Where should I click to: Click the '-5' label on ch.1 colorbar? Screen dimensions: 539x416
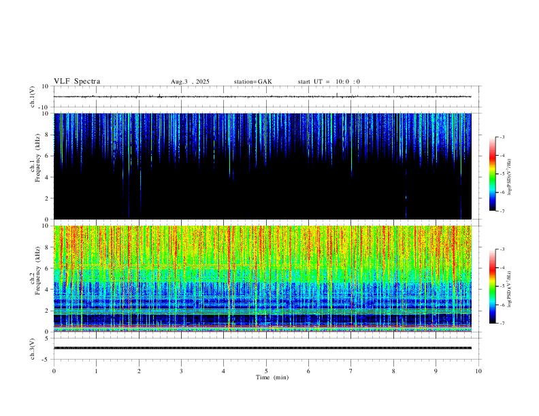(x=502, y=174)
